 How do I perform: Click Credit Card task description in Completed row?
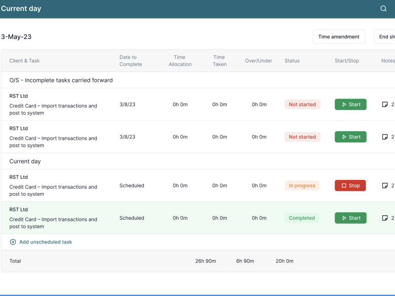(53, 223)
